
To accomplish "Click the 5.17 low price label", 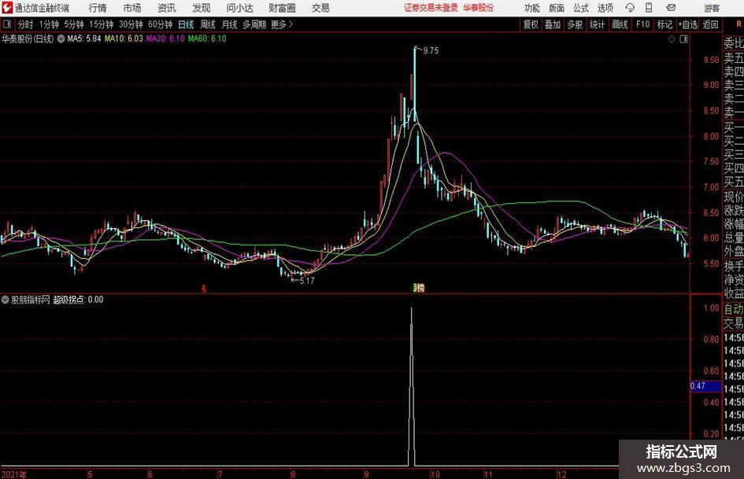I will pos(307,281).
